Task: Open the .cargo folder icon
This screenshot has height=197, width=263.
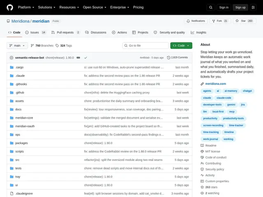Action: [12, 67]
